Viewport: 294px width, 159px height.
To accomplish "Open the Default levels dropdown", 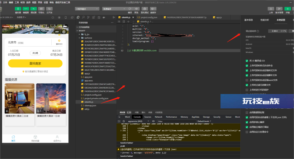I will pyautogui.click(x=204, y=121).
